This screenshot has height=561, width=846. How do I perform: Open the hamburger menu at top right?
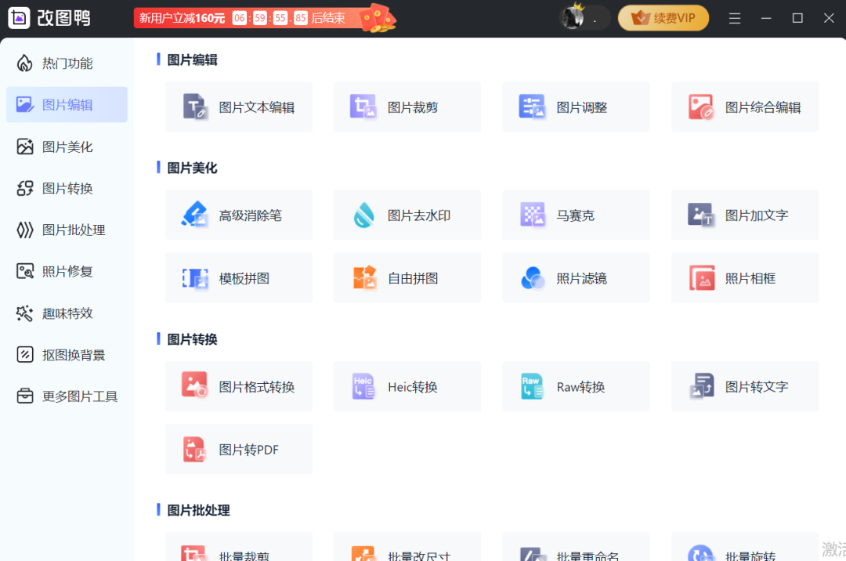pos(734,17)
